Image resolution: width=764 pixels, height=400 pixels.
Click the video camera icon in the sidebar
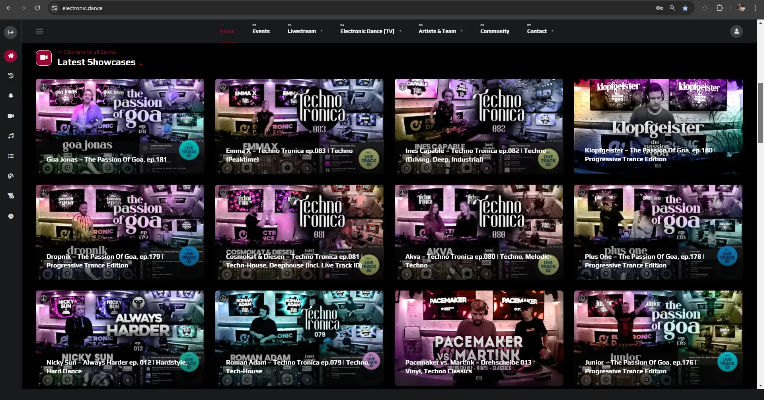[x=11, y=116]
